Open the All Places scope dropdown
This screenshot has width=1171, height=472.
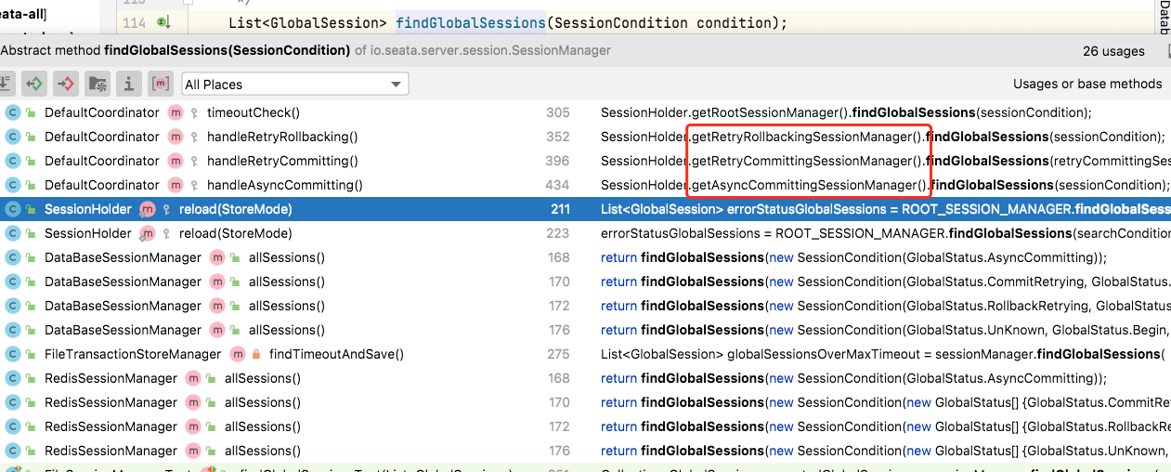(295, 84)
